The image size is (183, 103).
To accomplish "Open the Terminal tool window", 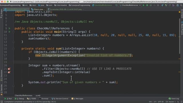I will coord(43,99).
